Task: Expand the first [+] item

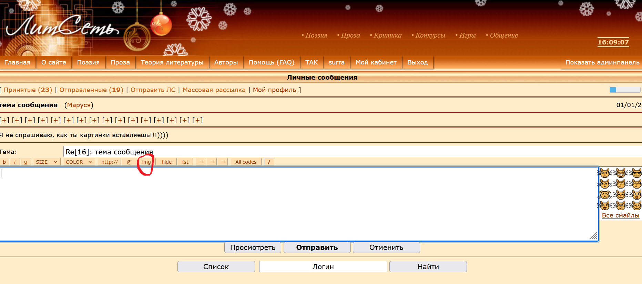Action: pos(5,120)
